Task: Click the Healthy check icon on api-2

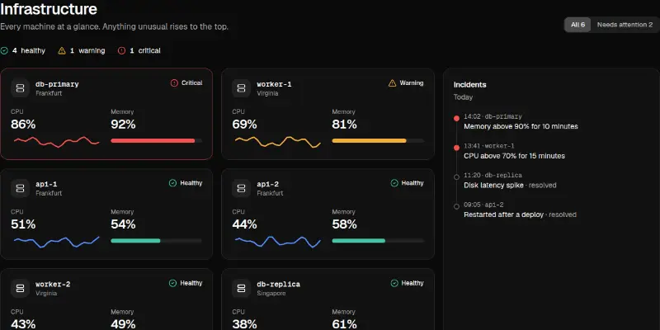Action: [394, 183]
